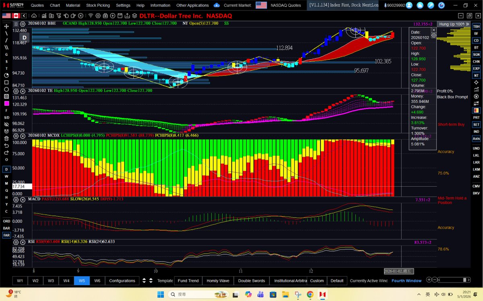This screenshot has height=301, width=483.
Task: Pick the hatched fill pattern swatch
Action: 6,97
